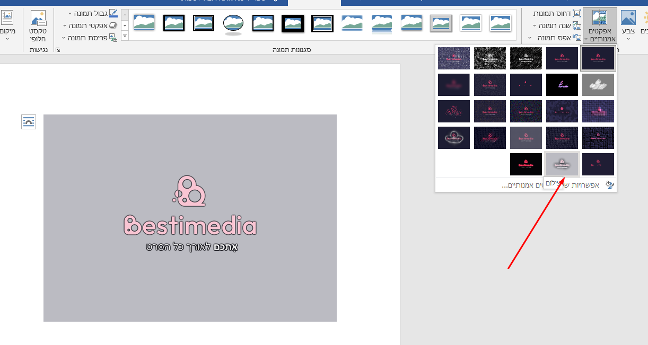Open the Picture Styles dialog launcher

click(x=57, y=49)
